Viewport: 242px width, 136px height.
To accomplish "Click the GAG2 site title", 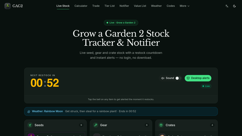I will (x=18, y=6).
